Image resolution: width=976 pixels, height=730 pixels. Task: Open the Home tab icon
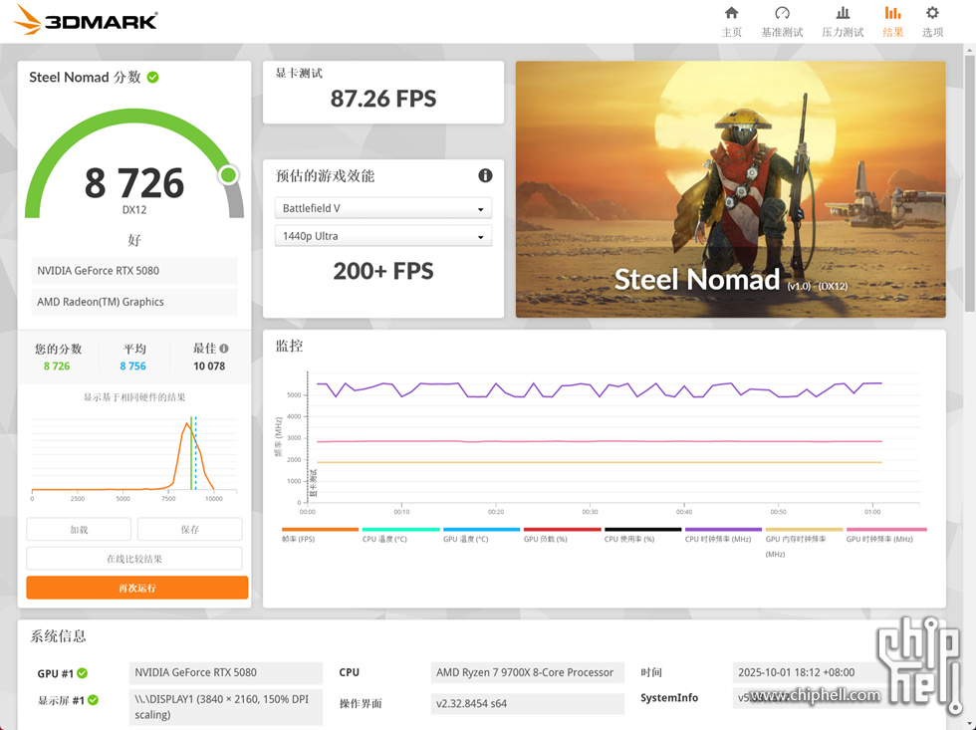tap(731, 14)
